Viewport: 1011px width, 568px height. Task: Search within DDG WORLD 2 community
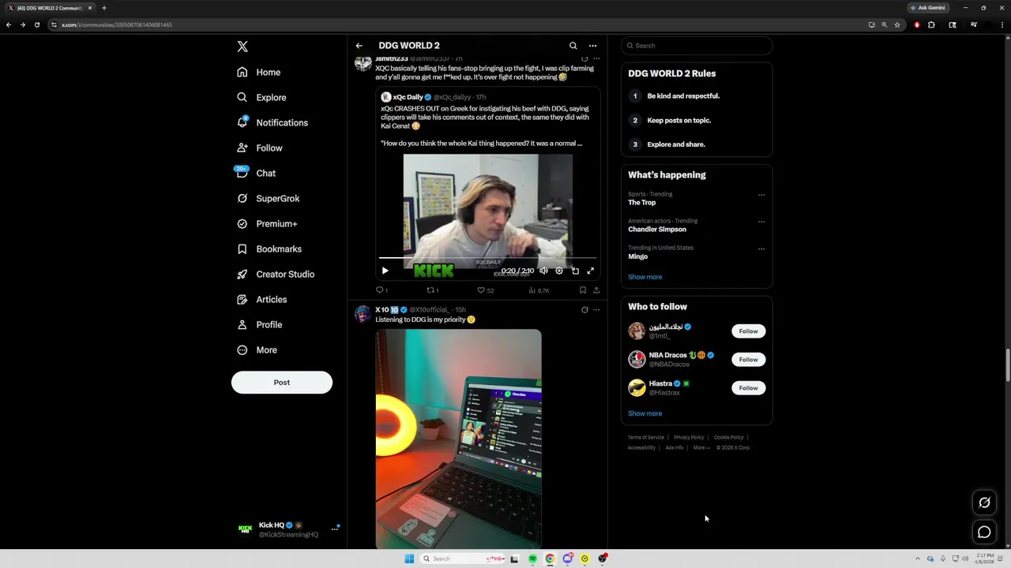click(x=573, y=46)
